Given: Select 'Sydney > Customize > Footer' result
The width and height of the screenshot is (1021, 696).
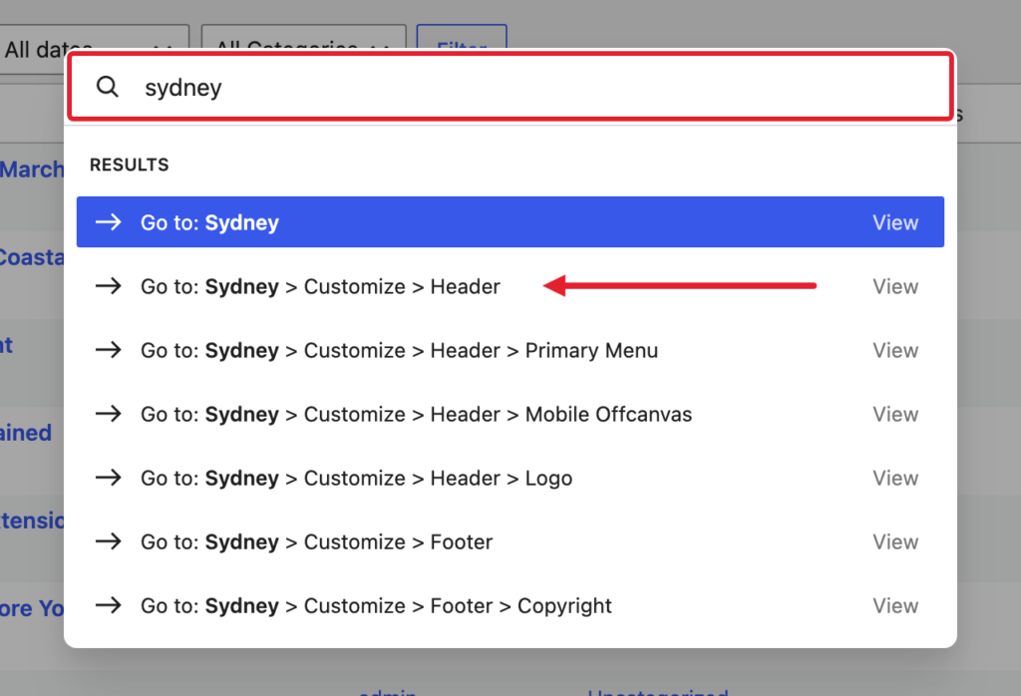Looking at the screenshot, I should [510, 541].
